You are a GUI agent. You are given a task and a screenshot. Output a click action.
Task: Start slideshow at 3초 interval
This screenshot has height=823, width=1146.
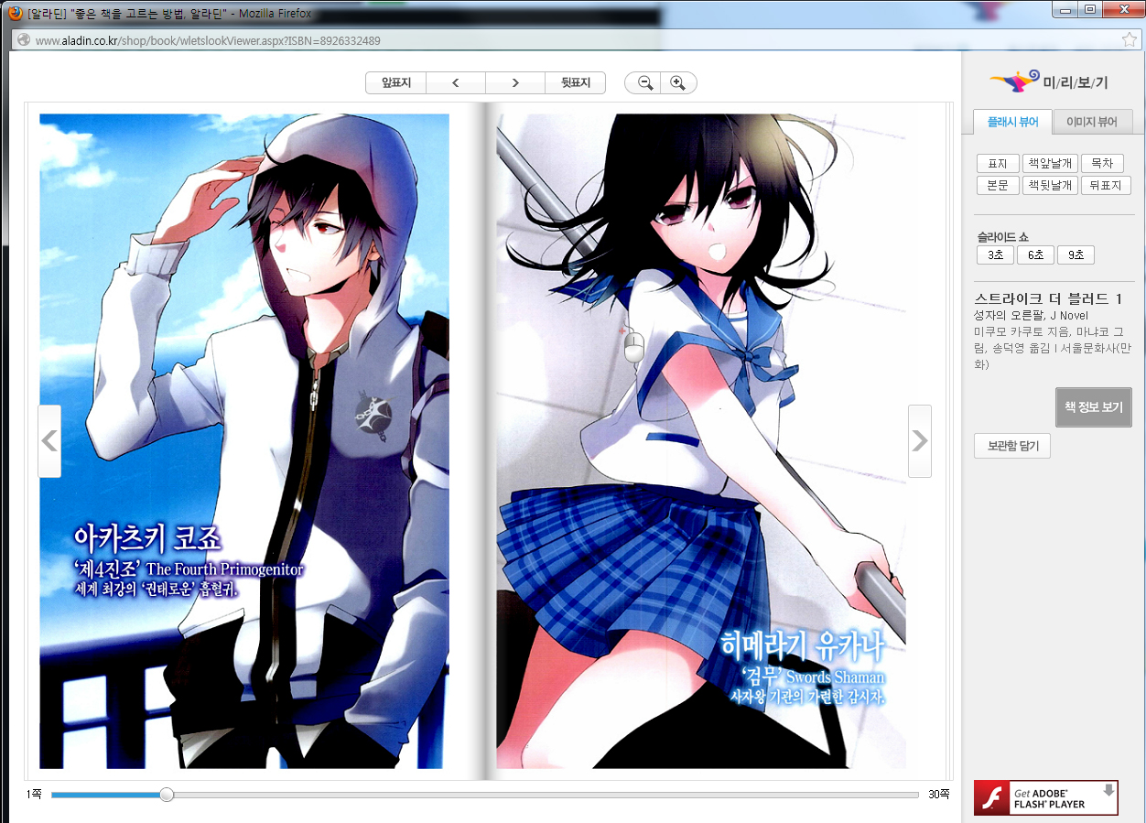coord(994,255)
